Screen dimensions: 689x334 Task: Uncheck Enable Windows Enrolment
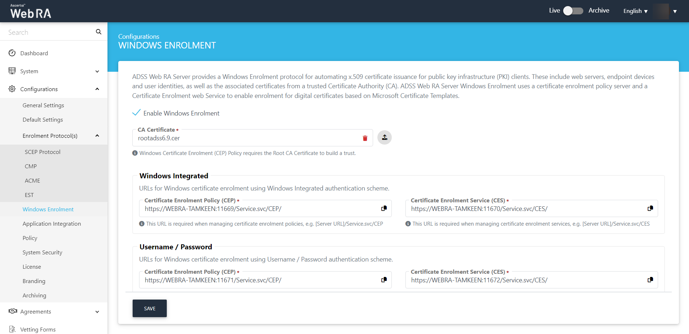tap(136, 113)
